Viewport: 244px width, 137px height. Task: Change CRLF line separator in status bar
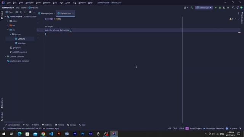pos(175,129)
